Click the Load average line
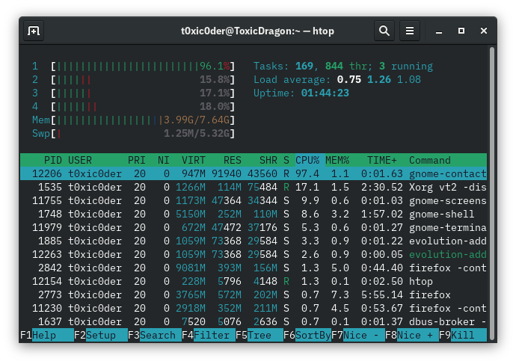Screen dimensions: 516x364 [x=337, y=79]
